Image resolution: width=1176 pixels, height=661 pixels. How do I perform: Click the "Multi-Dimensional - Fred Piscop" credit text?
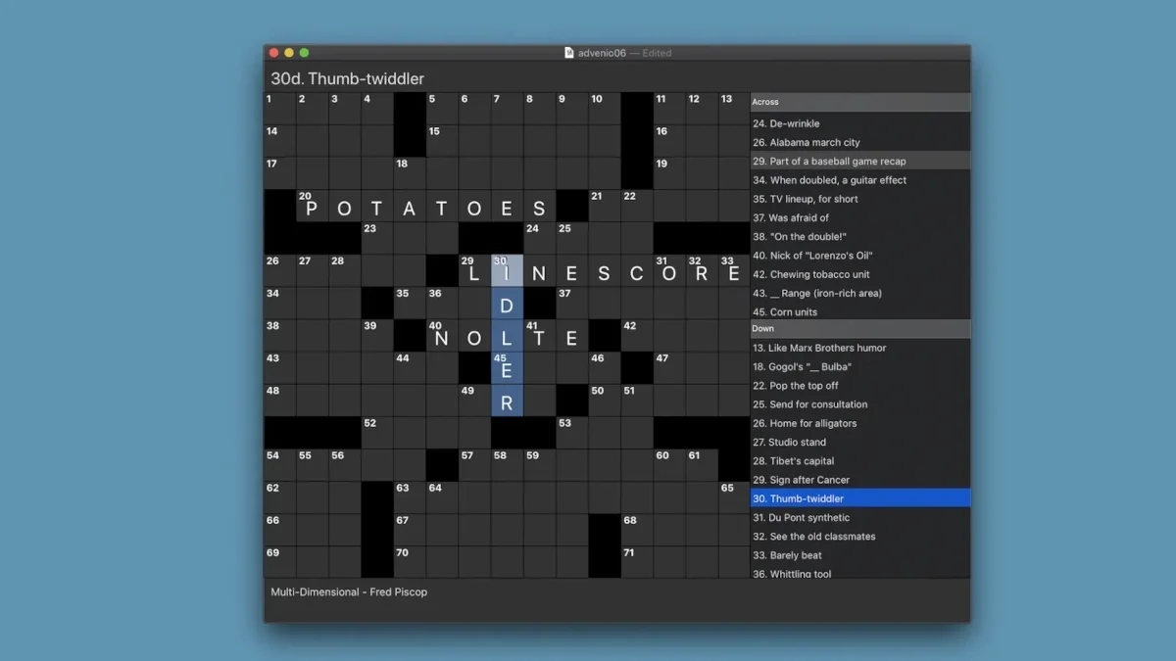(x=349, y=591)
